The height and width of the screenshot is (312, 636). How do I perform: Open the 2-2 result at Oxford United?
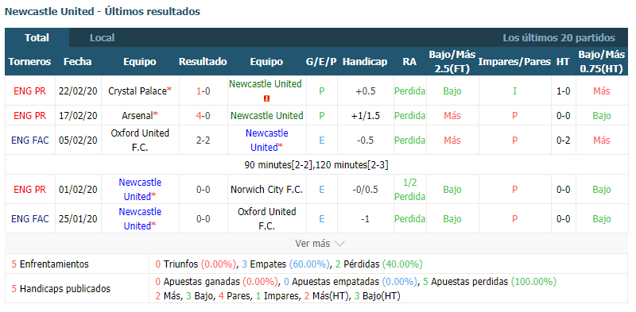click(x=203, y=141)
